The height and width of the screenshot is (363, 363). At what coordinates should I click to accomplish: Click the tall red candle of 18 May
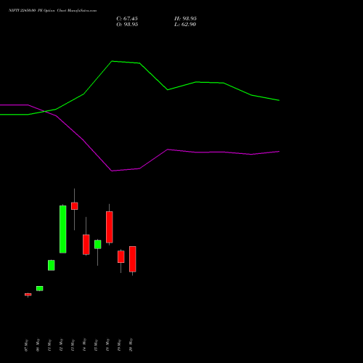110,227
